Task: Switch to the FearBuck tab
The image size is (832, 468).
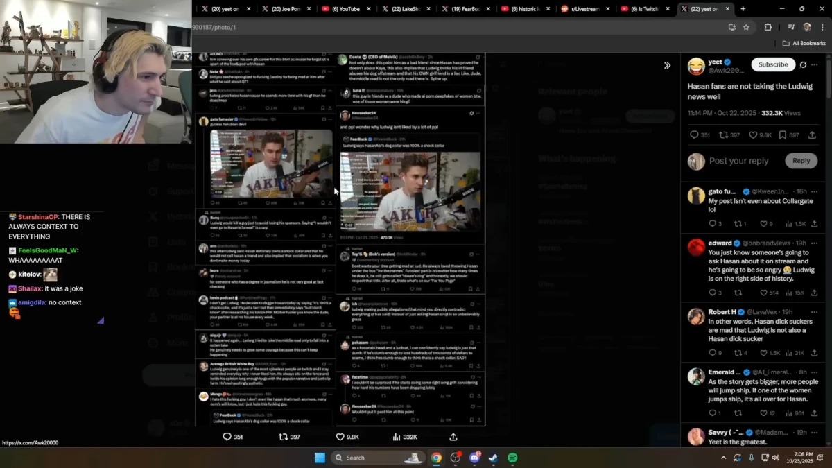Action: (465, 9)
